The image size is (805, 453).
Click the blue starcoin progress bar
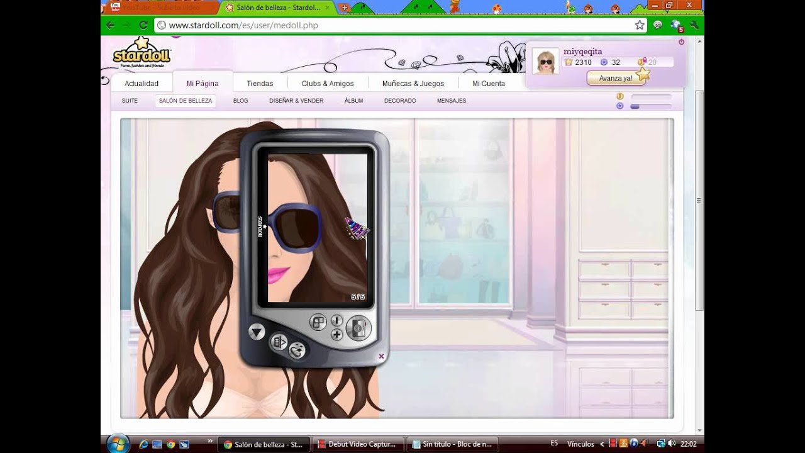point(651,106)
